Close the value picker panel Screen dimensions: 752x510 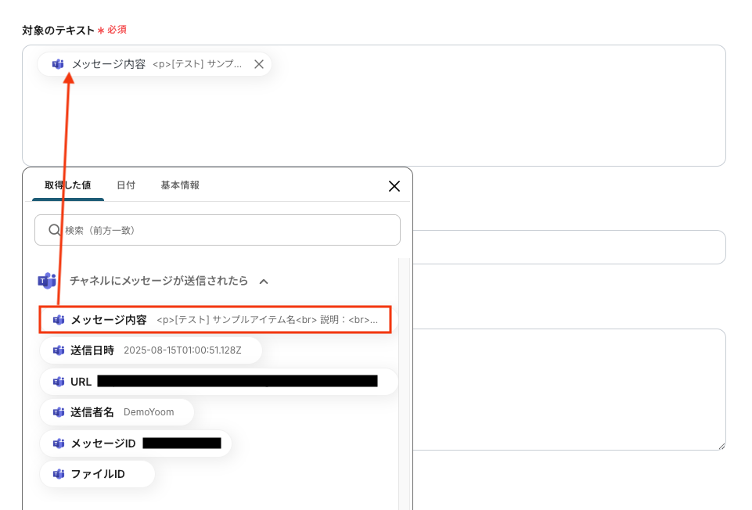tap(394, 186)
